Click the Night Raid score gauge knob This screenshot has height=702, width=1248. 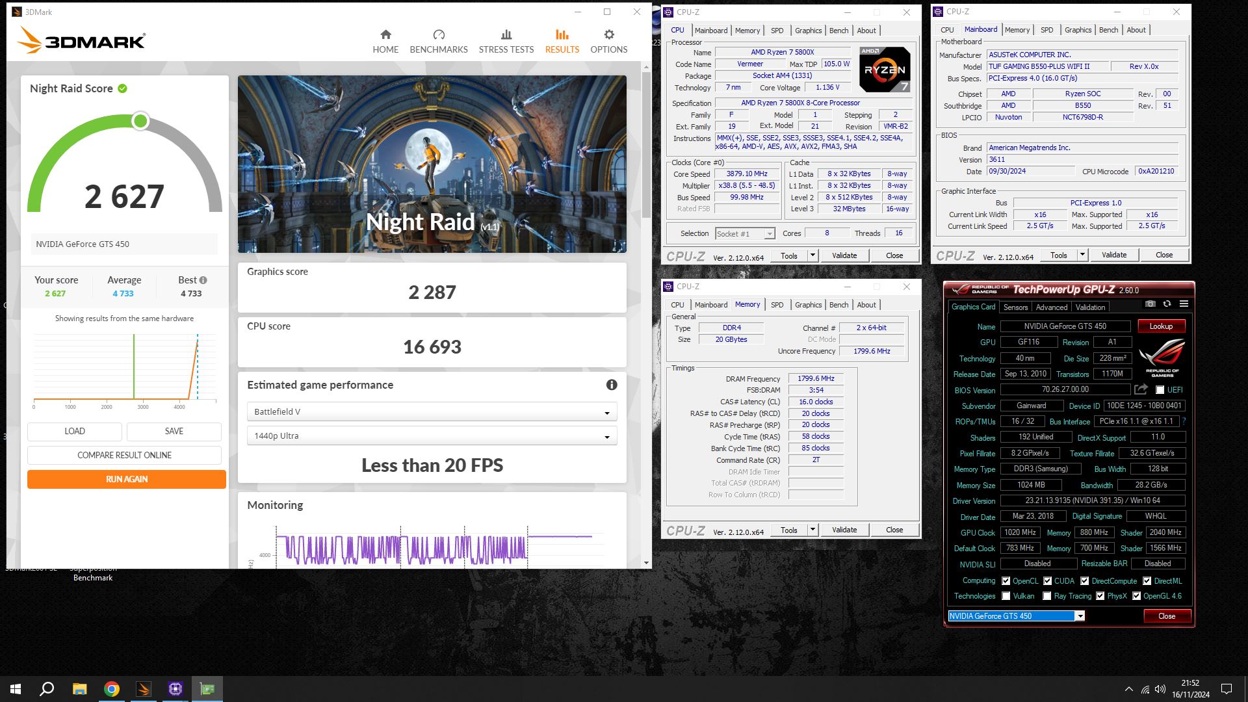[x=140, y=121]
